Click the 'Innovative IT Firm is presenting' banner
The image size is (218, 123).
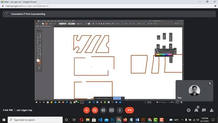pyautogui.click(x=109, y=14)
